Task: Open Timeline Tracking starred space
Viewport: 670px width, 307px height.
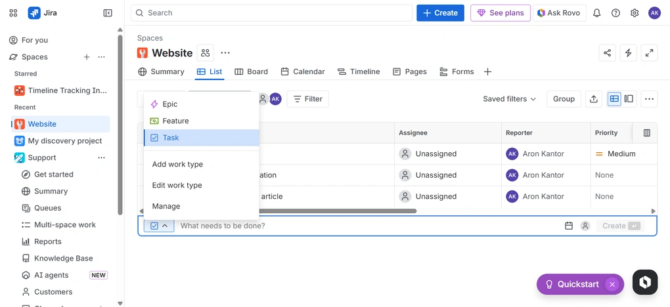Action: [x=60, y=91]
